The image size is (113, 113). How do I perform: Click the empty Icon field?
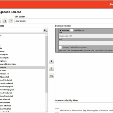click(86, 43)
